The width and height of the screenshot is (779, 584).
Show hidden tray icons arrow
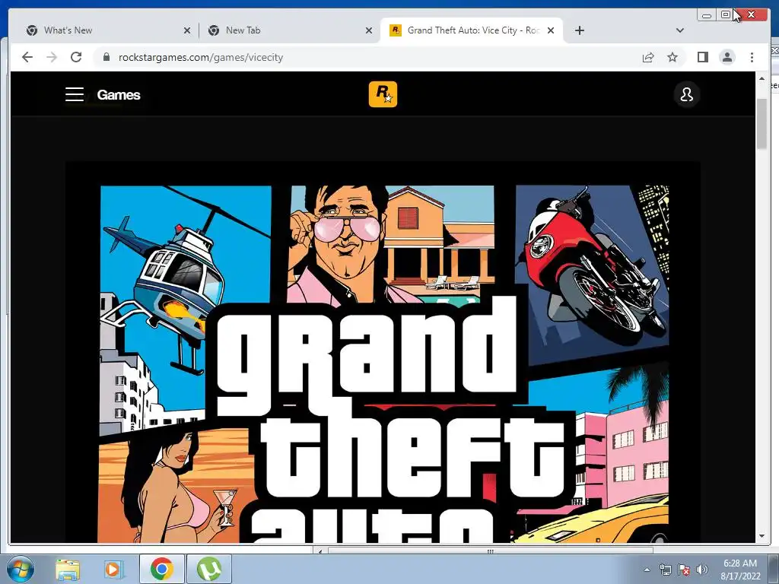tap(647, 570)
